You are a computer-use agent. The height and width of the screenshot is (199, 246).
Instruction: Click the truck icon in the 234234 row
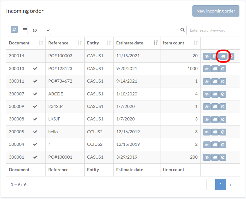pyautogui.click(x=215, y=107)
